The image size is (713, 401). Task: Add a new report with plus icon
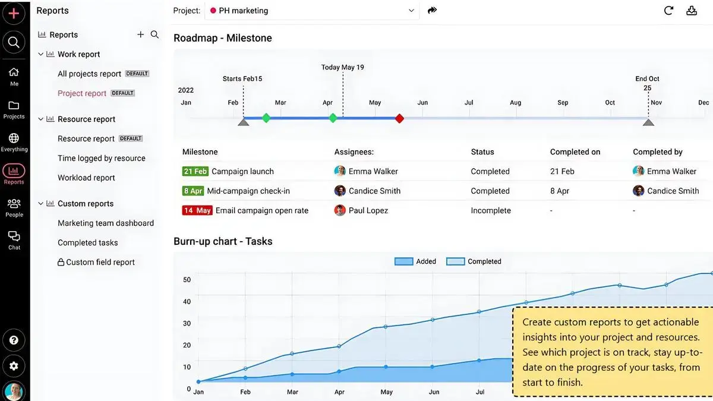click(141, 34)
